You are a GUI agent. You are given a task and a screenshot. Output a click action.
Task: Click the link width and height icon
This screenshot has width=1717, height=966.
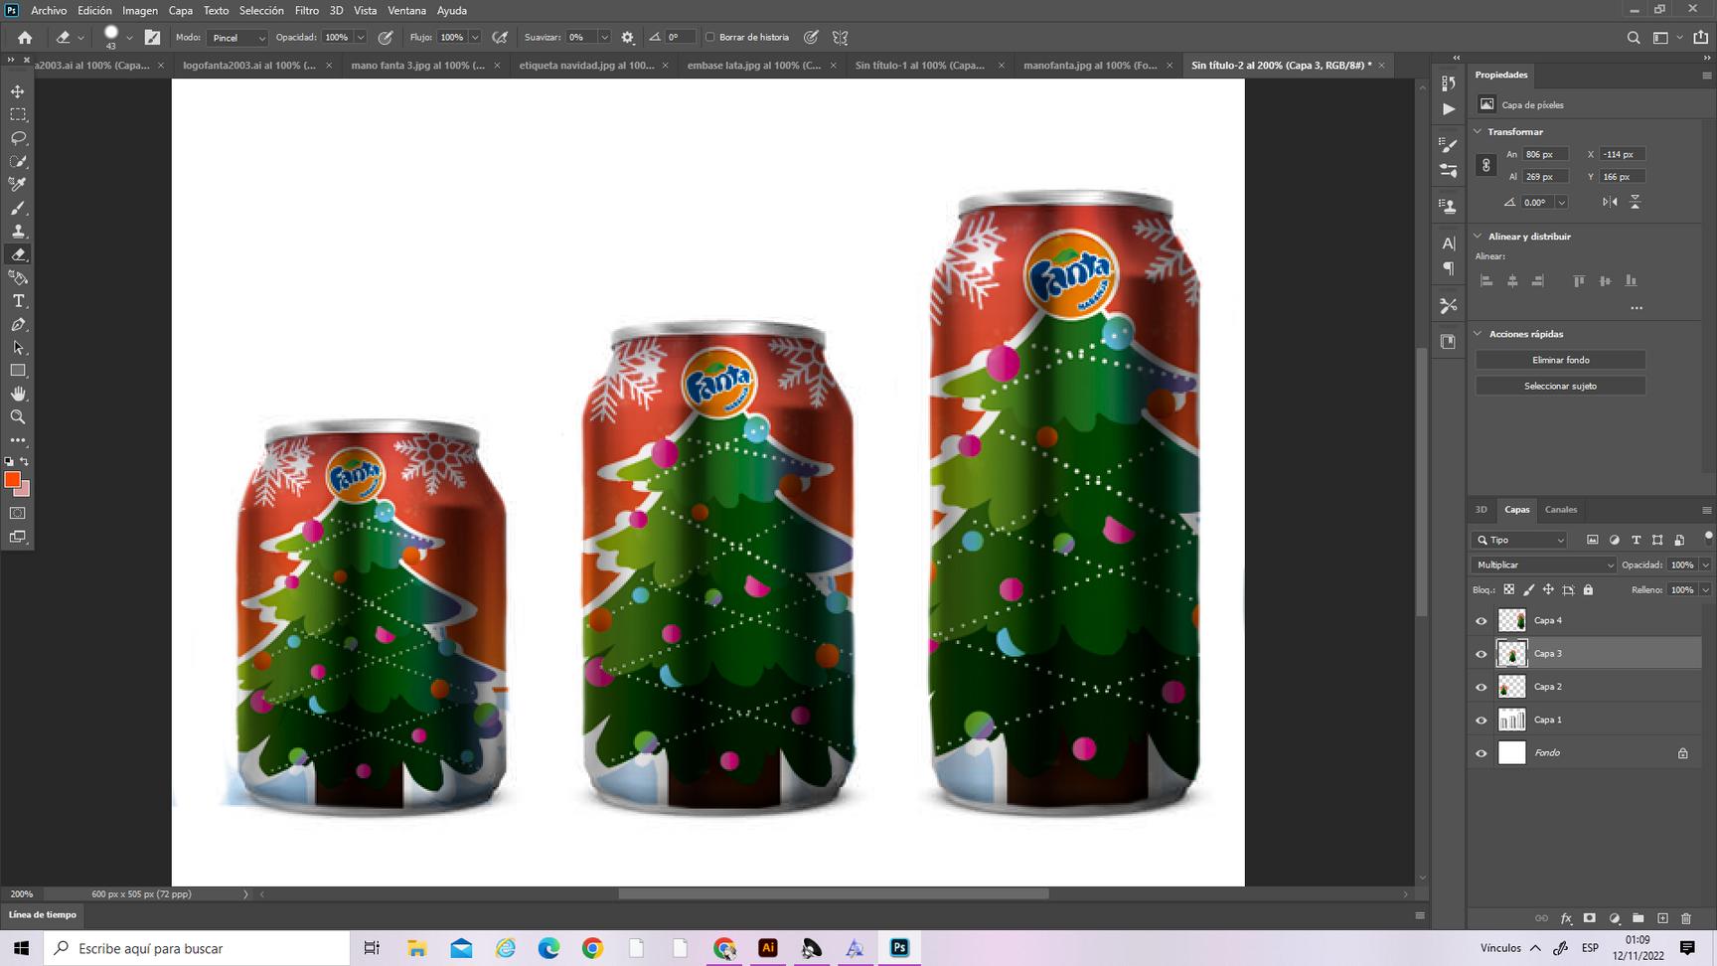tap(1486, 165)
